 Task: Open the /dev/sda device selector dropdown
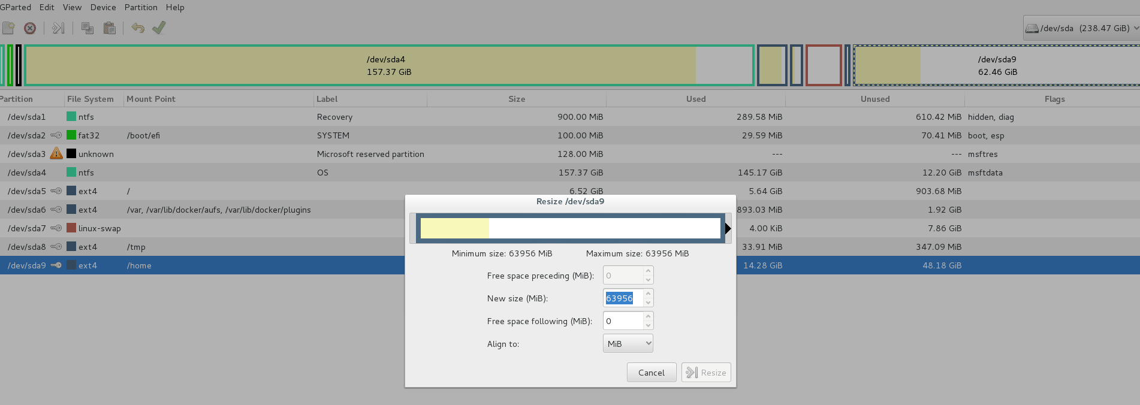coord(1081,28)
